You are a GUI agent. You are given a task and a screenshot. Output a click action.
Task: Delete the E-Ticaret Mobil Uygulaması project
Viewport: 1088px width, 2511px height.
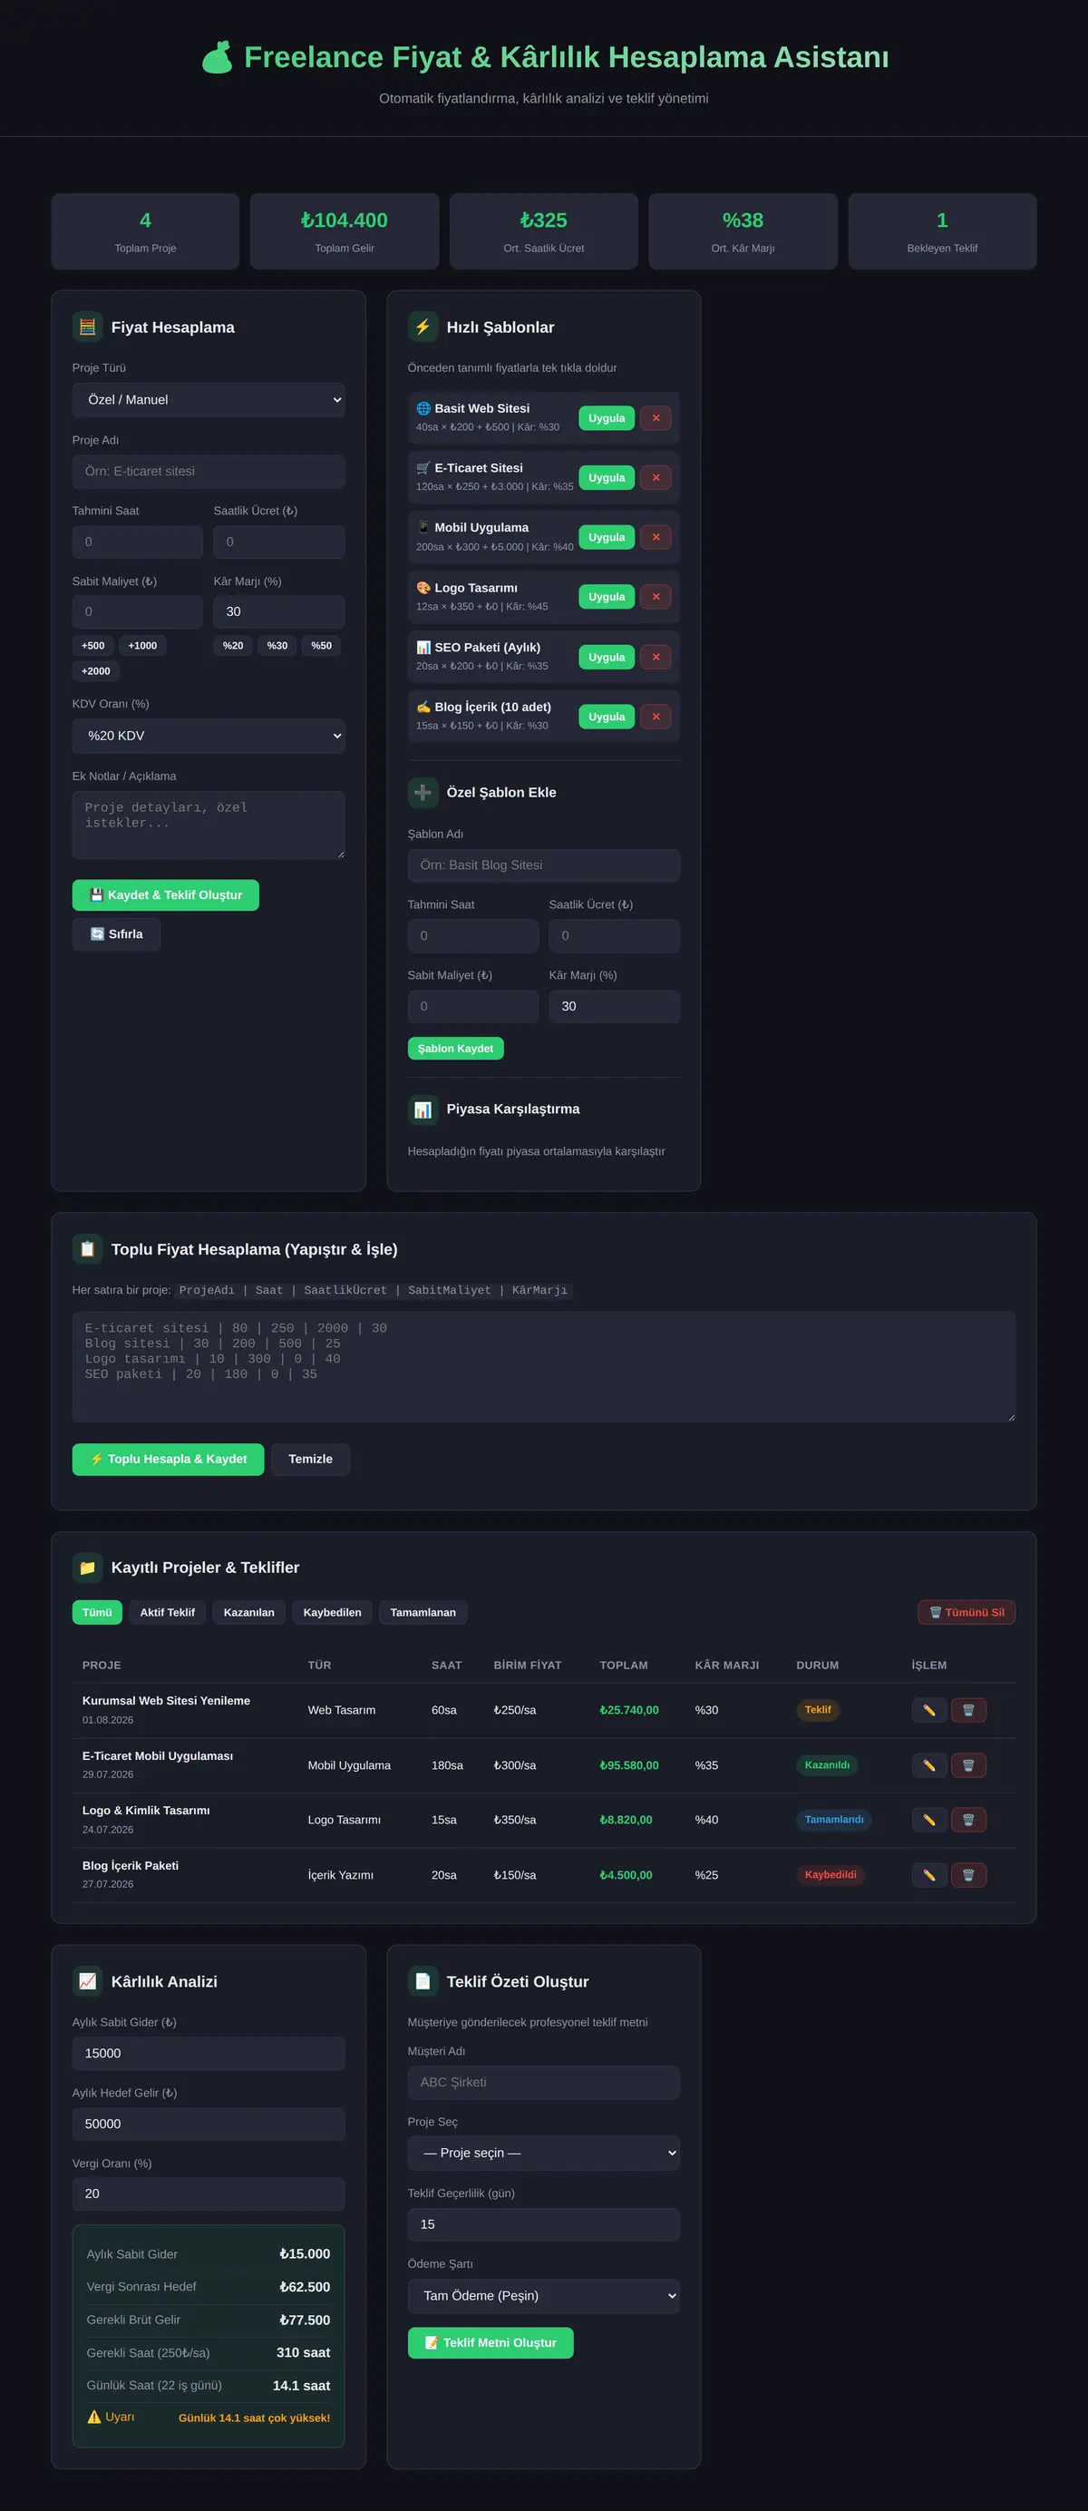[968, 1765]
